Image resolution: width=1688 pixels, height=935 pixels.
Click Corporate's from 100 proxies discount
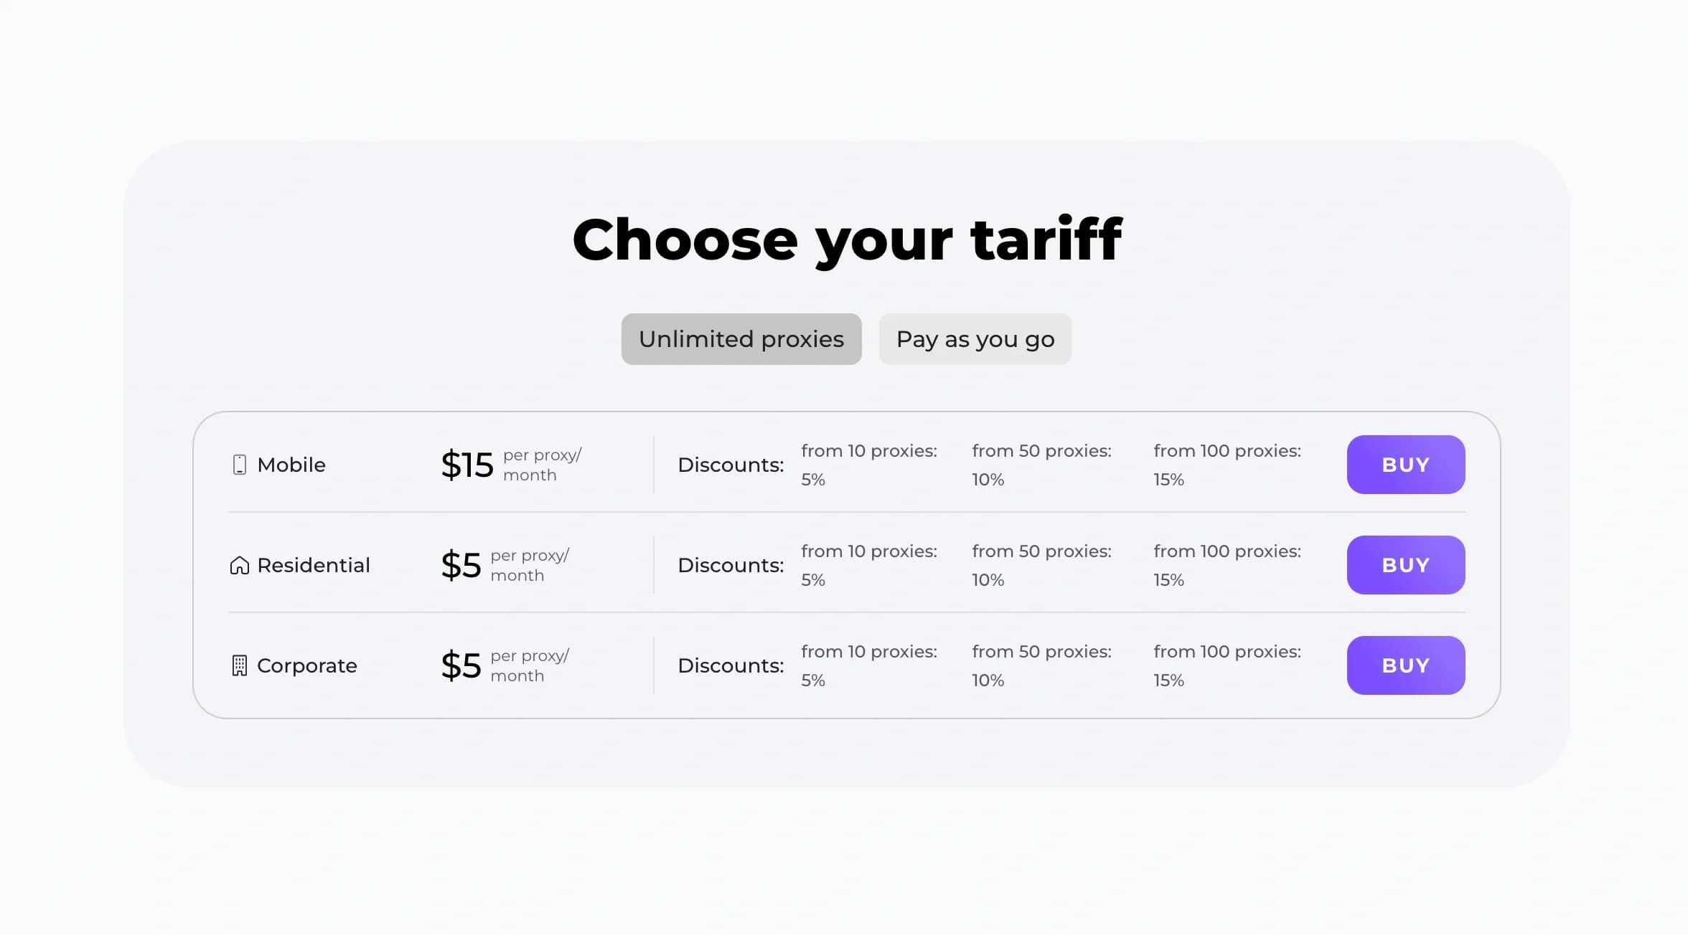[1227, 665]
